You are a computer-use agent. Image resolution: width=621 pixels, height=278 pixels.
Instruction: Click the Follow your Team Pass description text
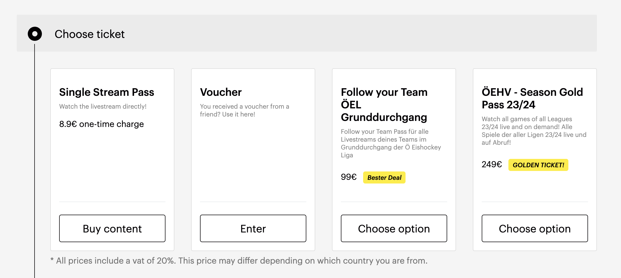click(x=391, y=143)
